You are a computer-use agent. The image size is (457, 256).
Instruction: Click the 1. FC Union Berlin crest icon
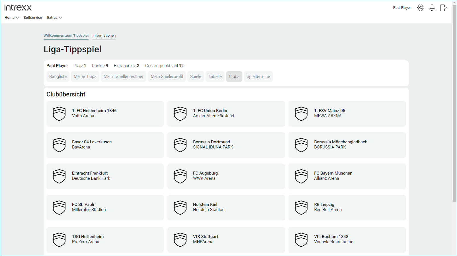(180, 114)
